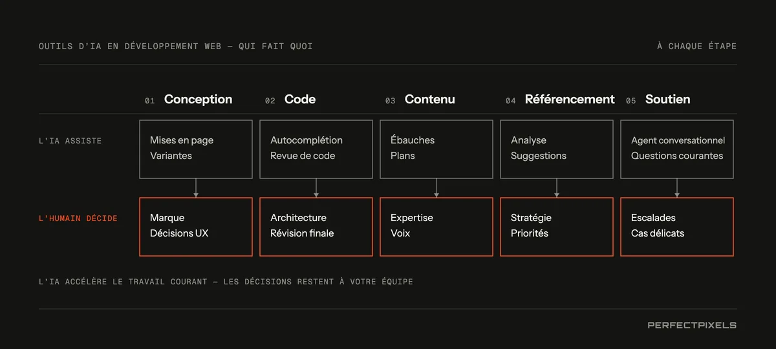Click the text 'Autocomplétion'
The height and width of the screenshot is (349, 776).
307,140
